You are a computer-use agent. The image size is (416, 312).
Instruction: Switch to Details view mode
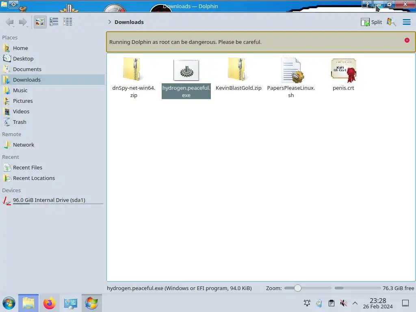point(68,22)
